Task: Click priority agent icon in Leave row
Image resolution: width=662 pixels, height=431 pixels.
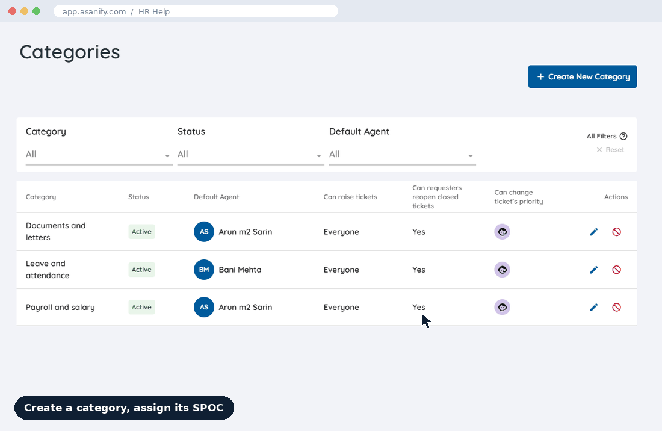Action: coord(503,270)
